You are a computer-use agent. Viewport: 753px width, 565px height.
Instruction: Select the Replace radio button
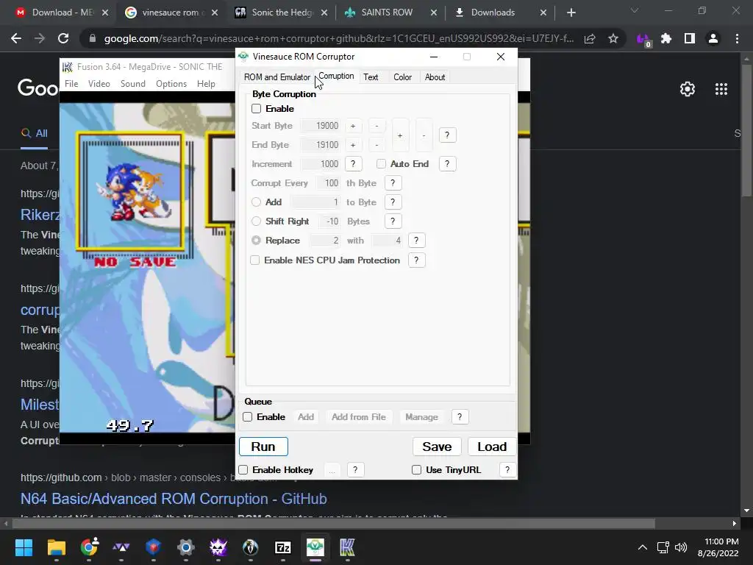(x=257, y=241)
